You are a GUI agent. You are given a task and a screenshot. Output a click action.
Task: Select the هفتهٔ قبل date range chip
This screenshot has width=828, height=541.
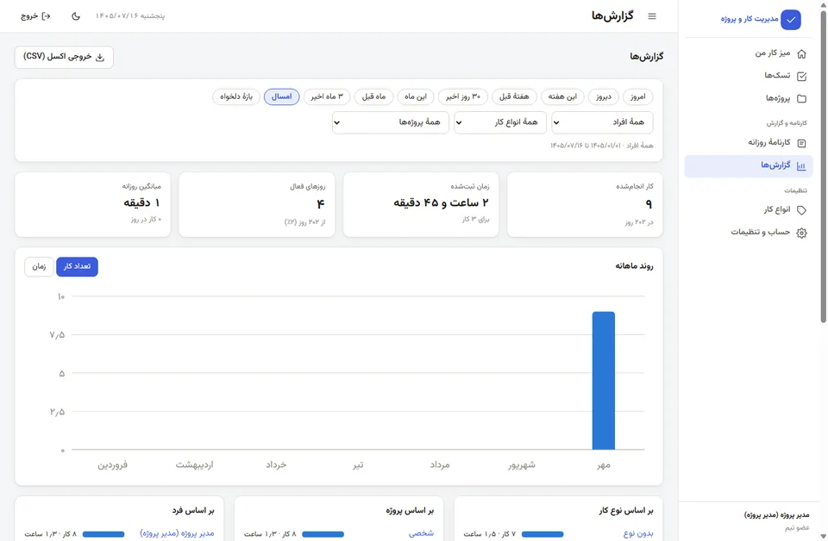514,97
